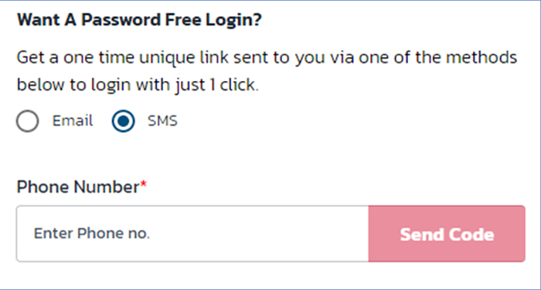This screenshot has width=541, height=290.
Task: Click the 'Want A Password Free Login?' heading
Action: [139, 19]
